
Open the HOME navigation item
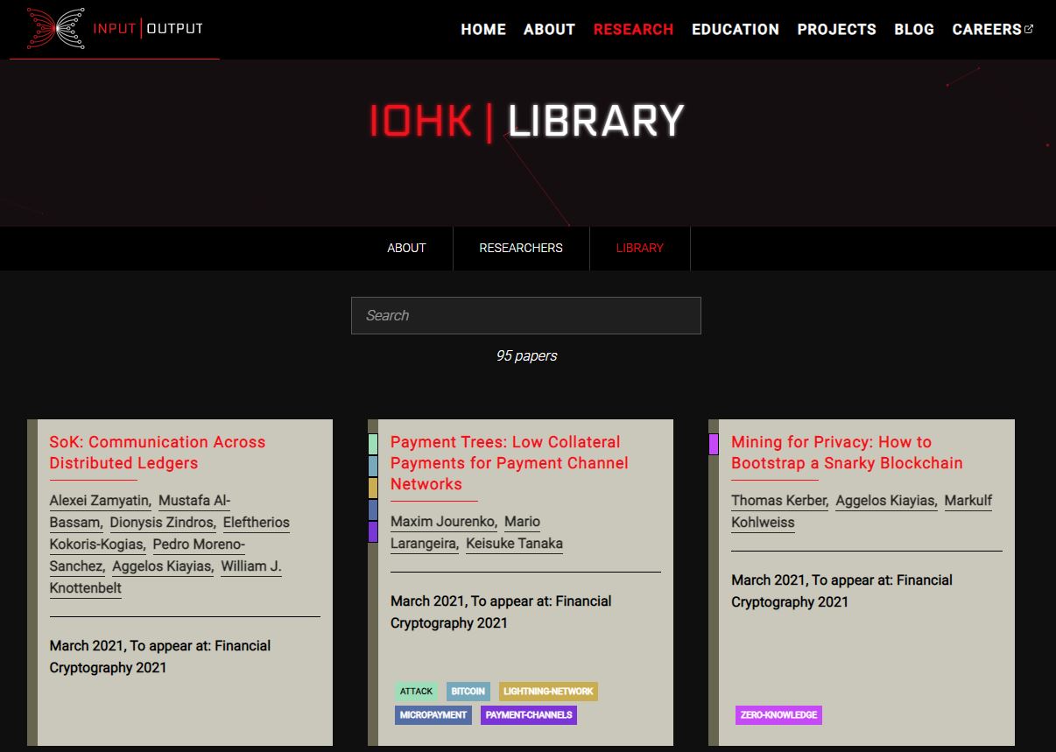point(483,29)
